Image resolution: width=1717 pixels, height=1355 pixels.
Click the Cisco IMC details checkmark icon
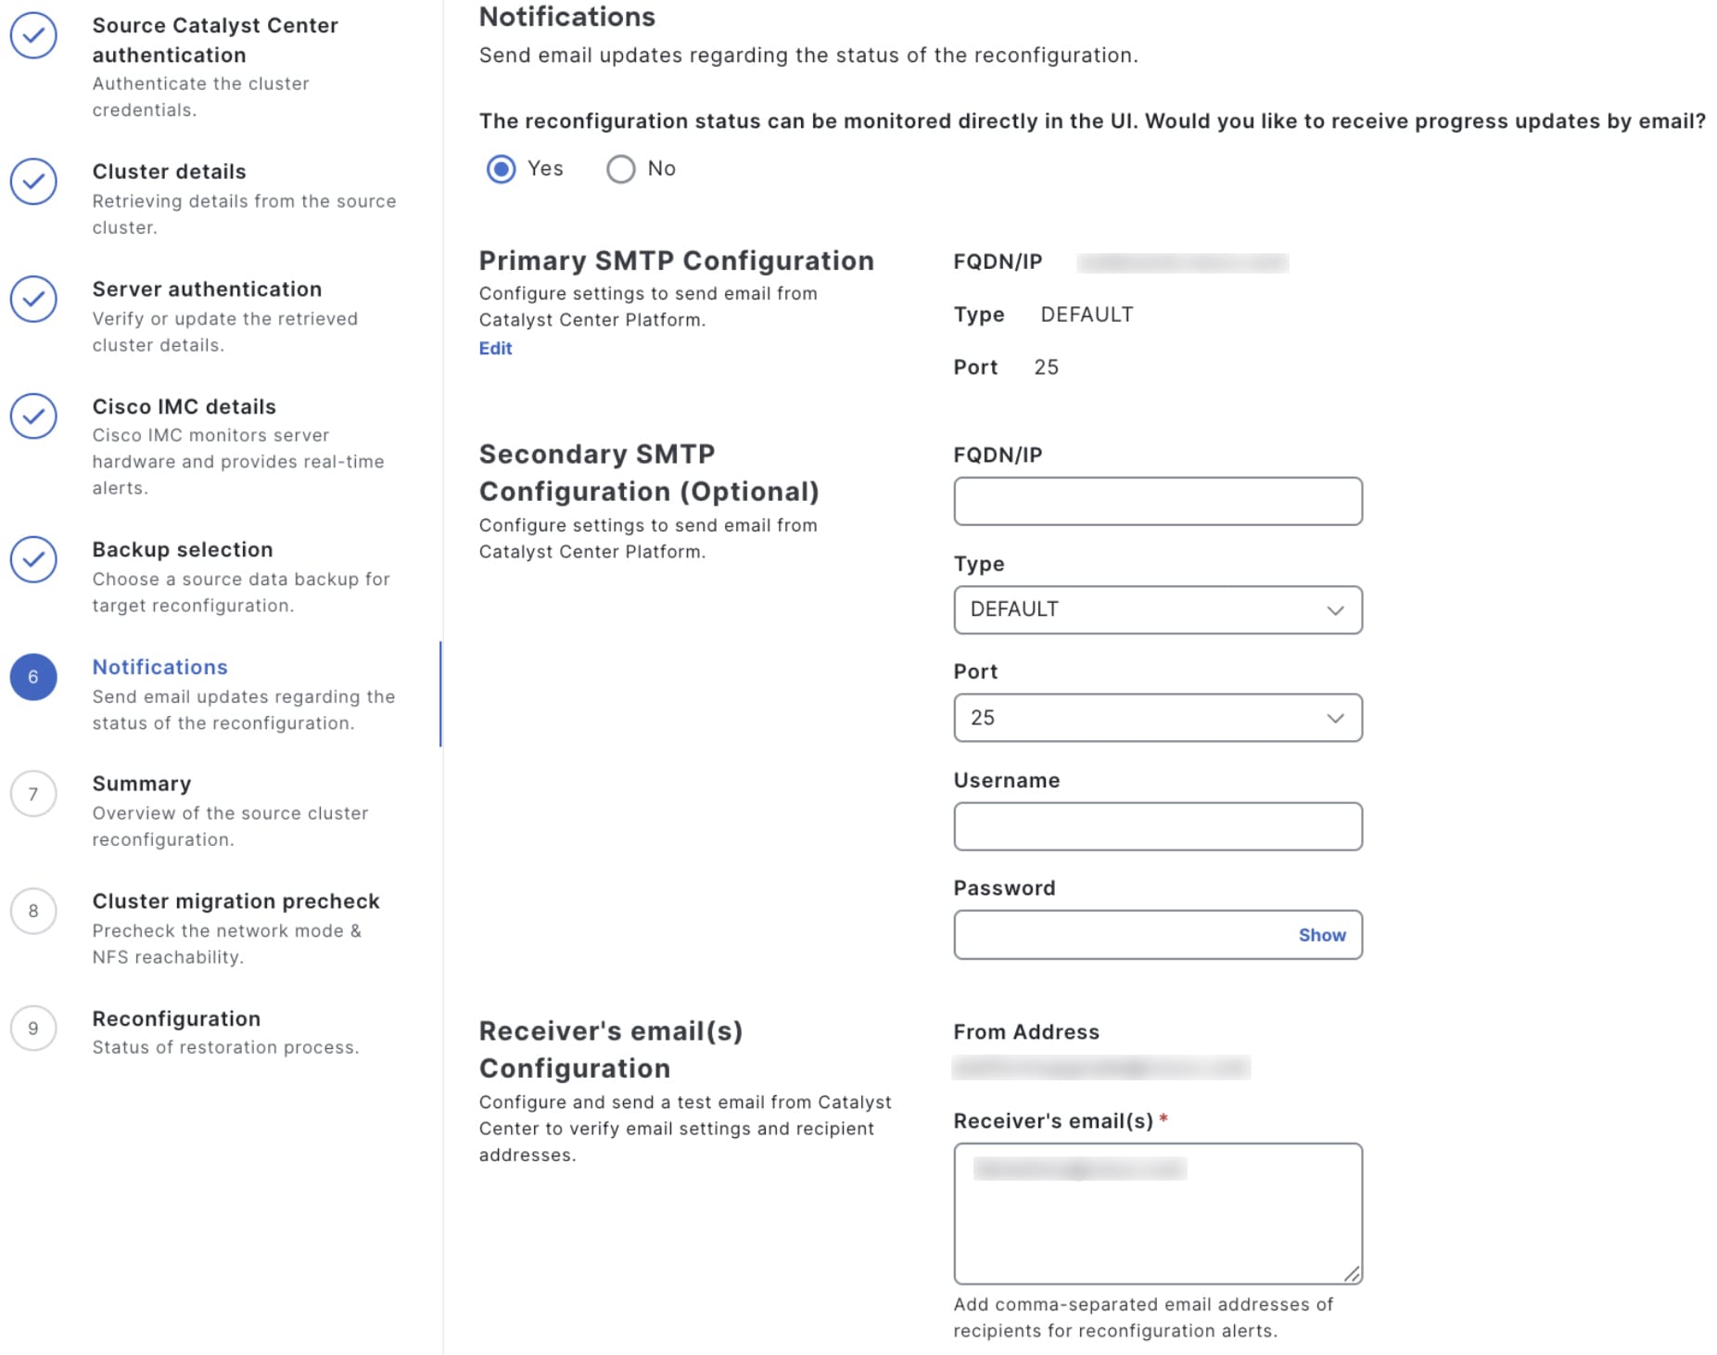tap(33, 415)
